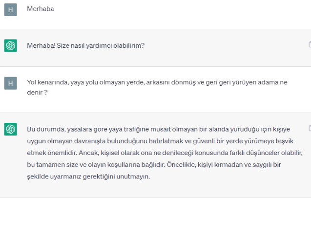311x234 pixels.
Task: Click the line starting 'etmek önemlidir'
Action: pyautogui.click(x=165, y=153)
